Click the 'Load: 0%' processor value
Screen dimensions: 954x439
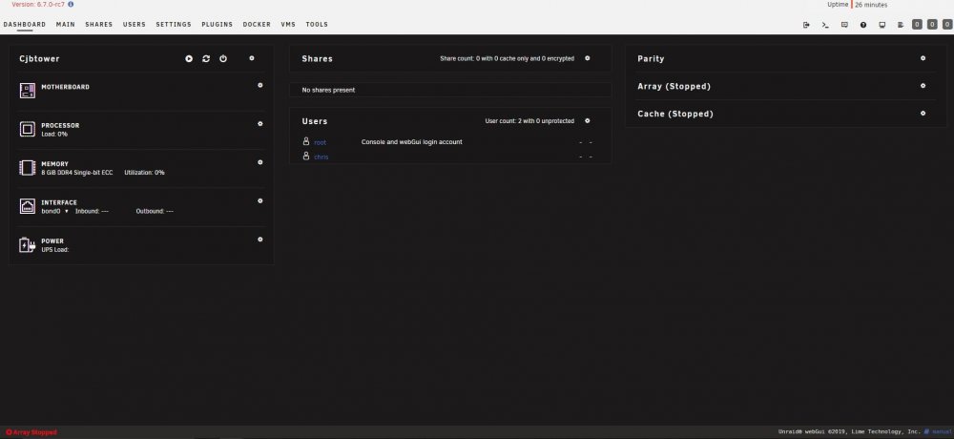[x=54, y=134]
